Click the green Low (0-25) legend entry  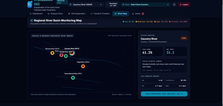pyautogui.click(x=129, y=22)
